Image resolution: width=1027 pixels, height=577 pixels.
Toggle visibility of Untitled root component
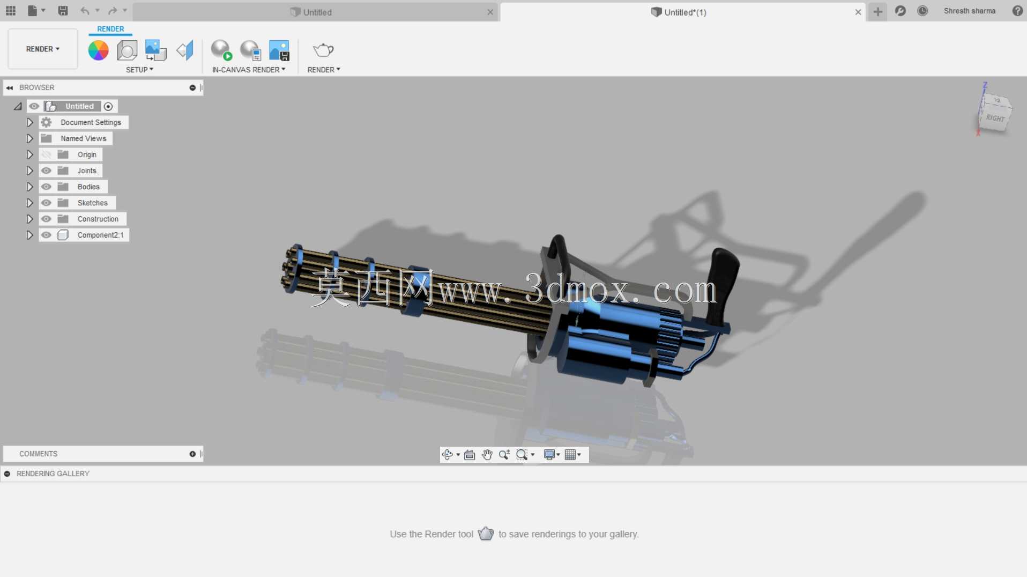click(34, 106)
